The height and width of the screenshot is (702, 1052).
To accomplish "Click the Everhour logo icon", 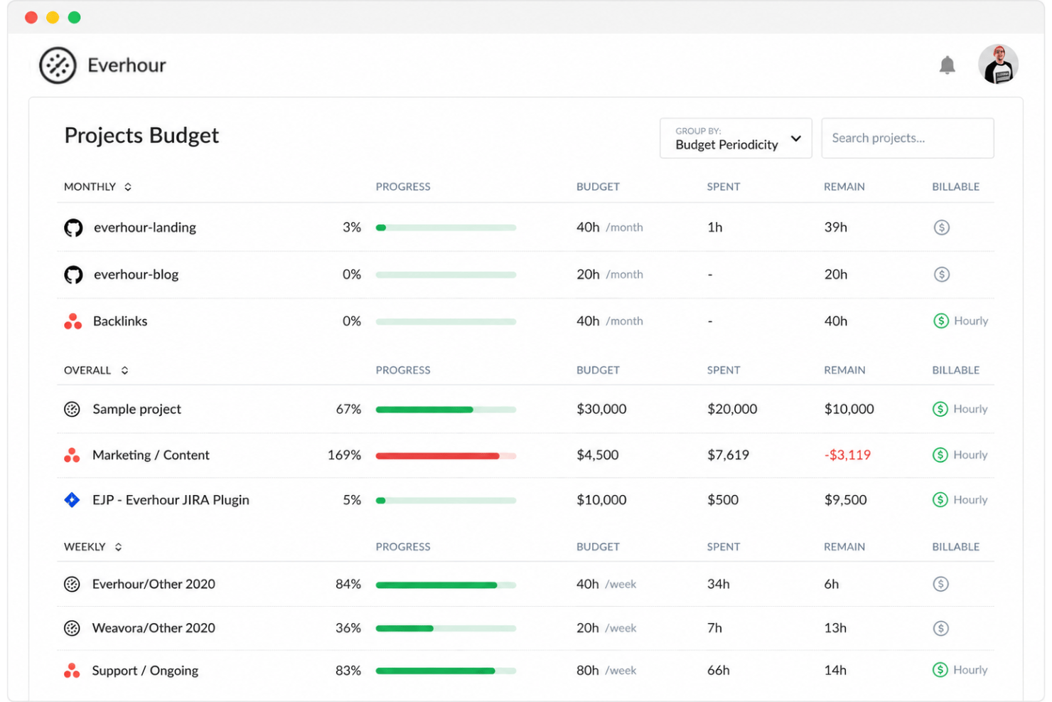I will pos(58,65).
